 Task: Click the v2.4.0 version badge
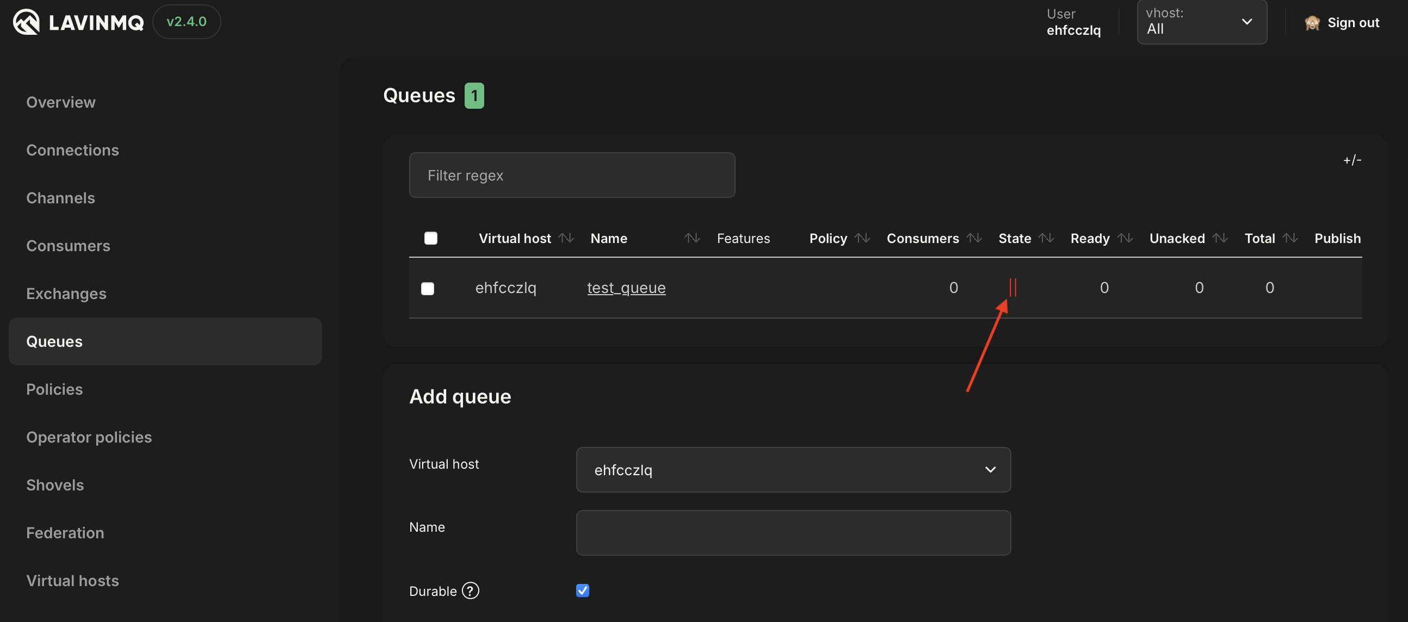click(x=187, y=22)
